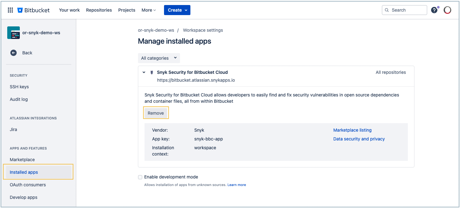Image resolution: width=460 pixels, height=208 pixels.
Task: Open Your work menu
Action: [x=69, y=10]
